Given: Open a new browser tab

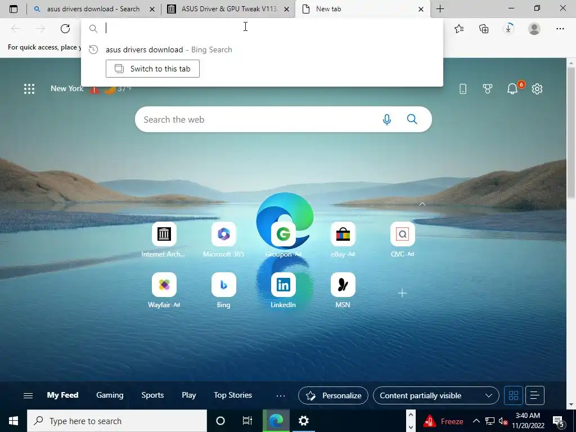Looking at the screenshot, I should (x=440, y=9).
